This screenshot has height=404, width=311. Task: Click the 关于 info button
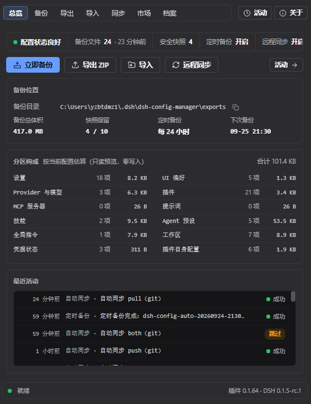point(291,13)
